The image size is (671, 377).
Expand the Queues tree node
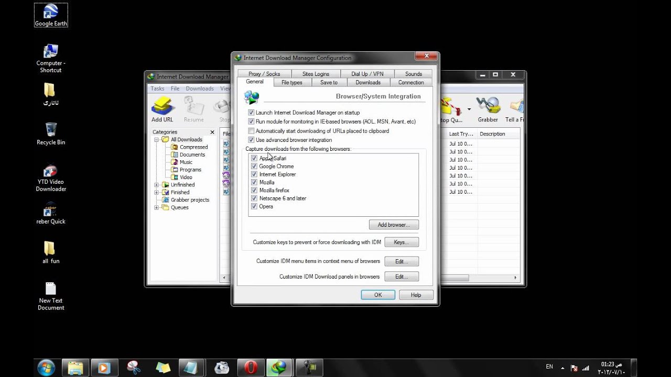point(157,207)
